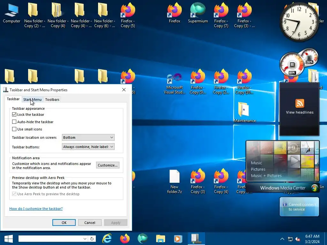
Task: Select Firefox - Copy (4) desktop shortcut
Action: pyautogui.click(x=221, y=182)
